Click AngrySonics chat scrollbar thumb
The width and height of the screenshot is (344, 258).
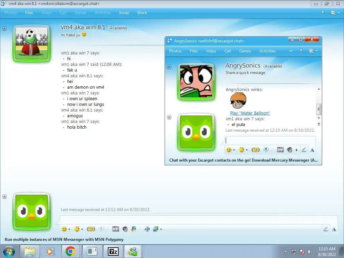point(319,110)
